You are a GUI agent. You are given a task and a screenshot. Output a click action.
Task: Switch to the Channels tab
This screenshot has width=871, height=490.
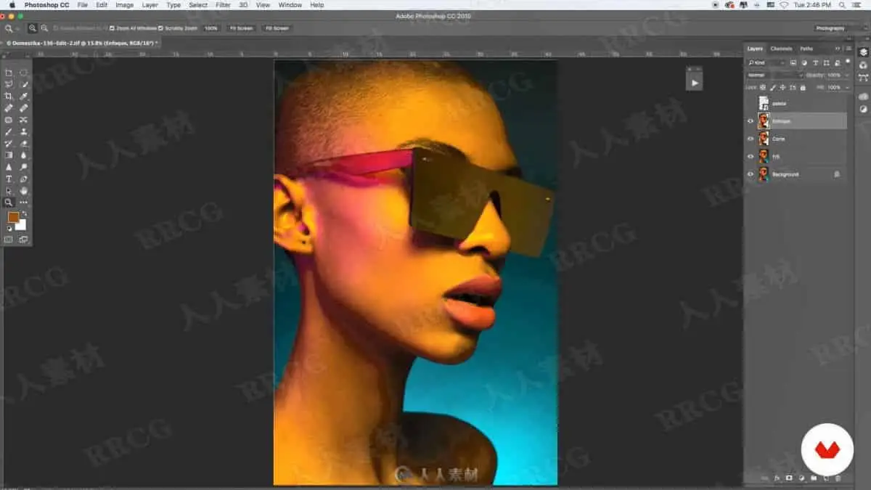tap(781, 49)
